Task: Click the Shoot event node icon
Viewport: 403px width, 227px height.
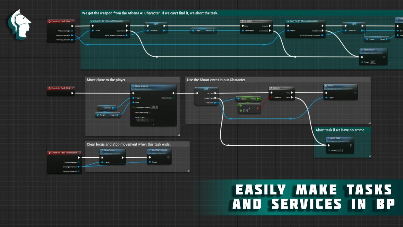Action: point(326,86)
